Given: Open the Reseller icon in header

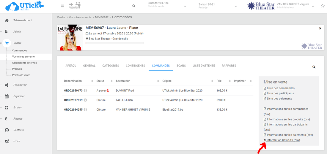Looking at the screenshot, I should pyautogui.click(x=75, y=6).
